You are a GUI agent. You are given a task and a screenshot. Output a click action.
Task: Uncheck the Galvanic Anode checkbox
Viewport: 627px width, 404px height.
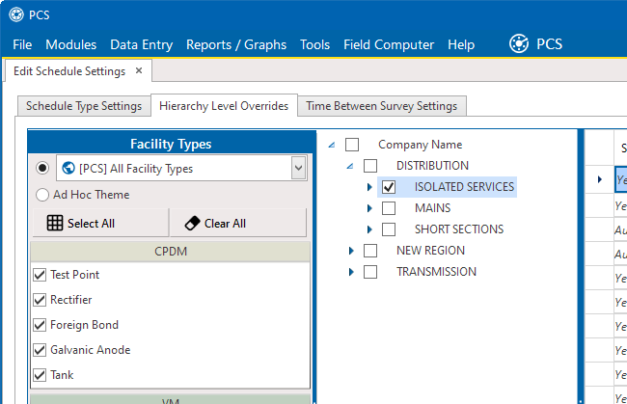pyautogui.click(x=40, y=350)
